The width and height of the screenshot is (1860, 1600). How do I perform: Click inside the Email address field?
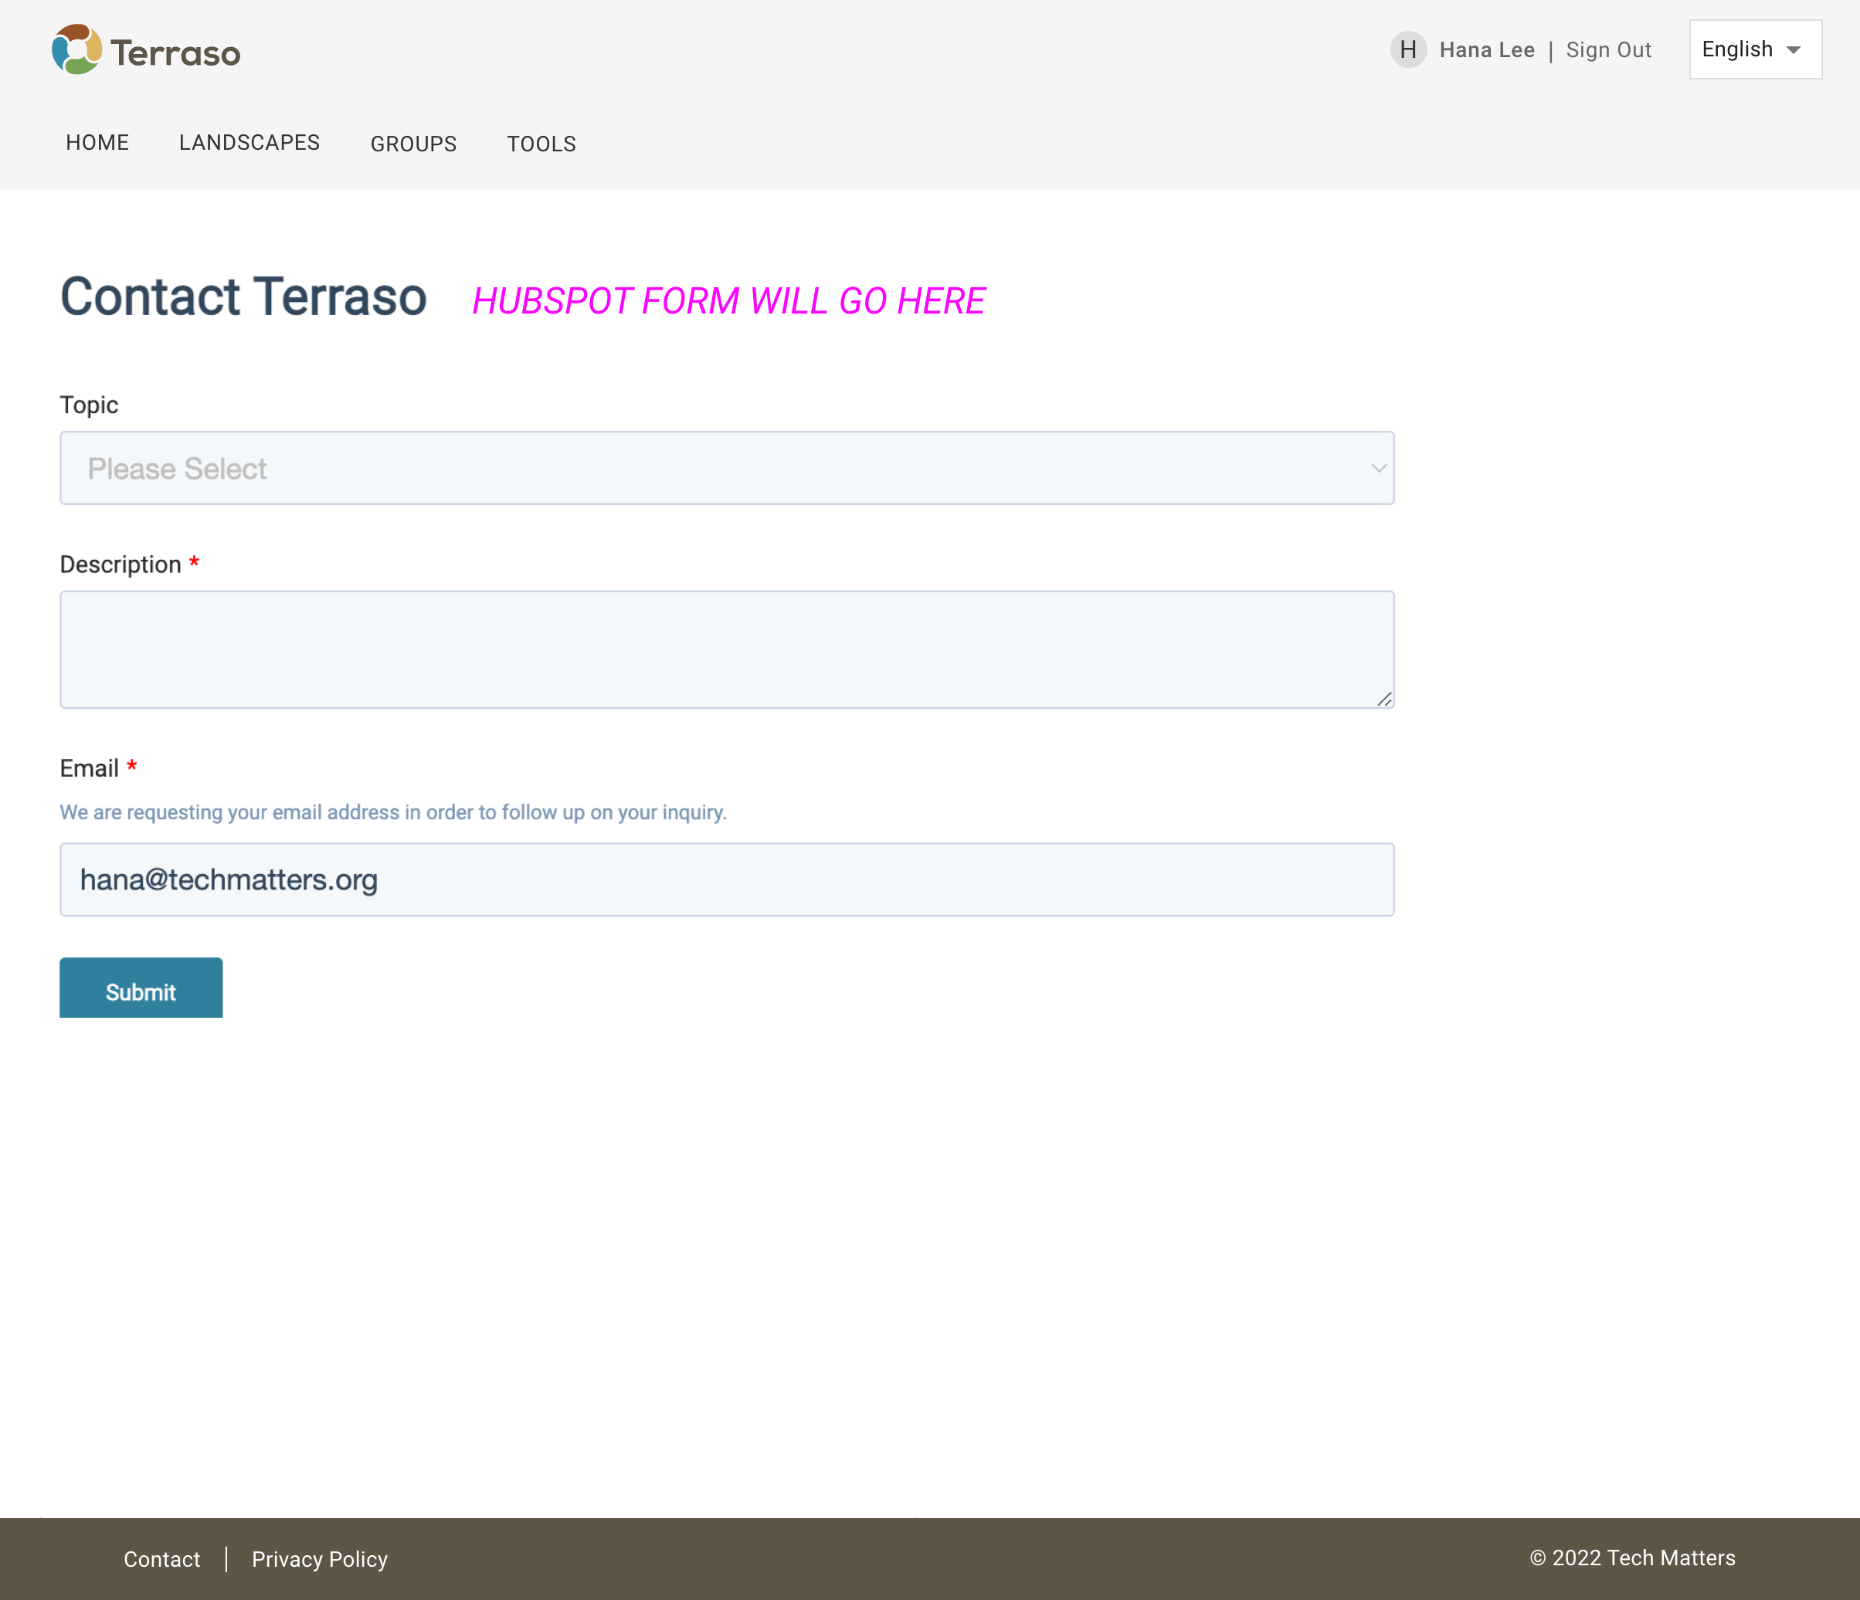726,880
